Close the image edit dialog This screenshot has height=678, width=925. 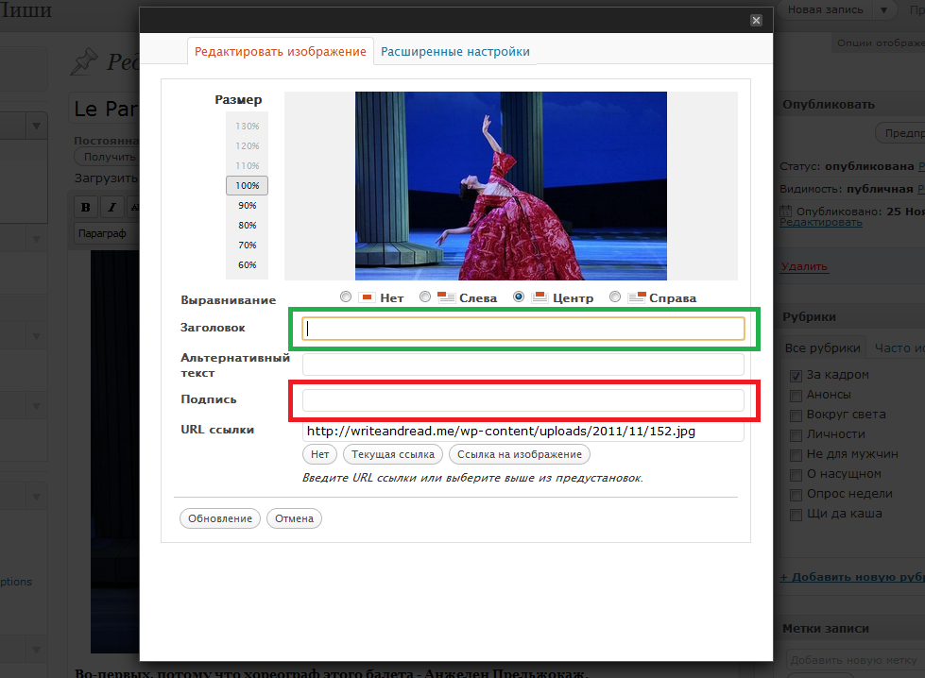[756, 21]
